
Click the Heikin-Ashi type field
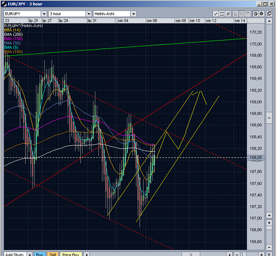[112, 14]
